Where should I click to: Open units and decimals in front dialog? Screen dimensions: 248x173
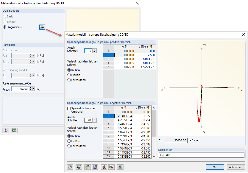pyautogui.click(x=79, y=167)
